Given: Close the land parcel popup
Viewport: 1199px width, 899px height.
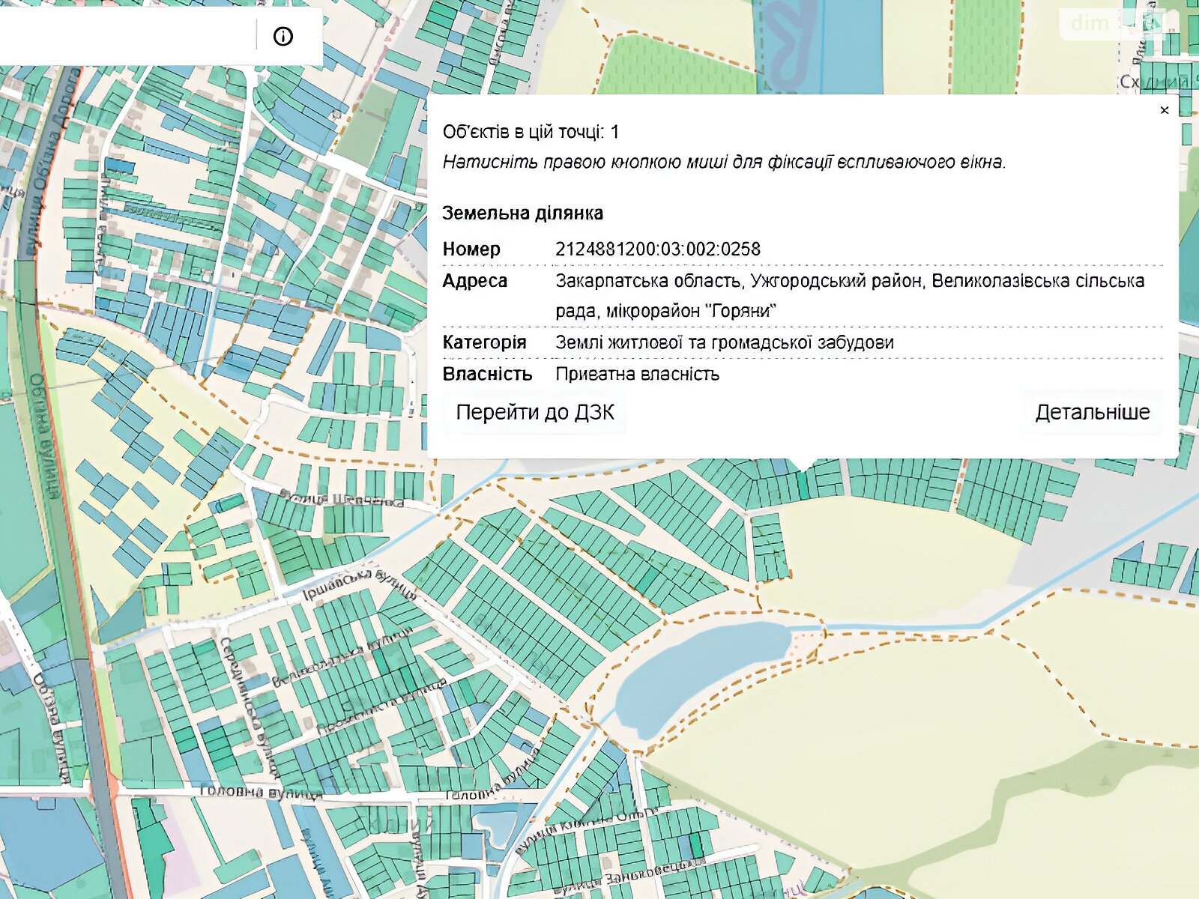Looking at the screenshot, I should click(x=1164, y=110).
